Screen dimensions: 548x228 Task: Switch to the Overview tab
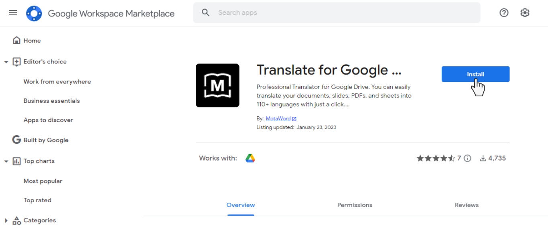tap(241, 205)
